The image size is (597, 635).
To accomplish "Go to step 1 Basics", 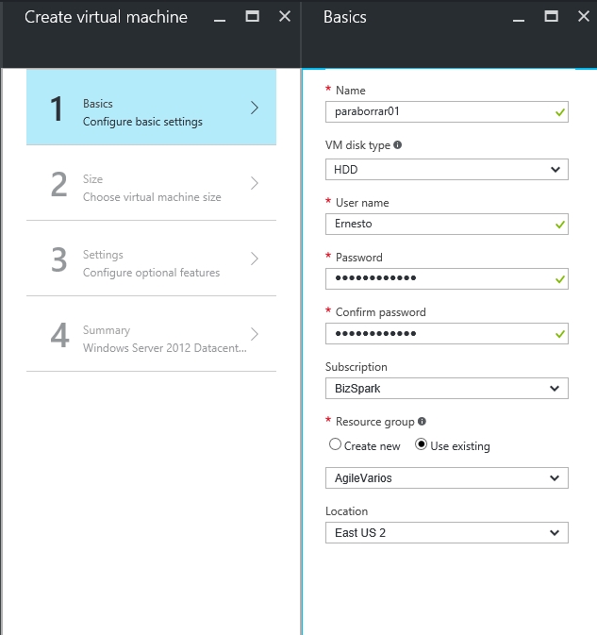I will pyautogui.click(x=152, y=108).
